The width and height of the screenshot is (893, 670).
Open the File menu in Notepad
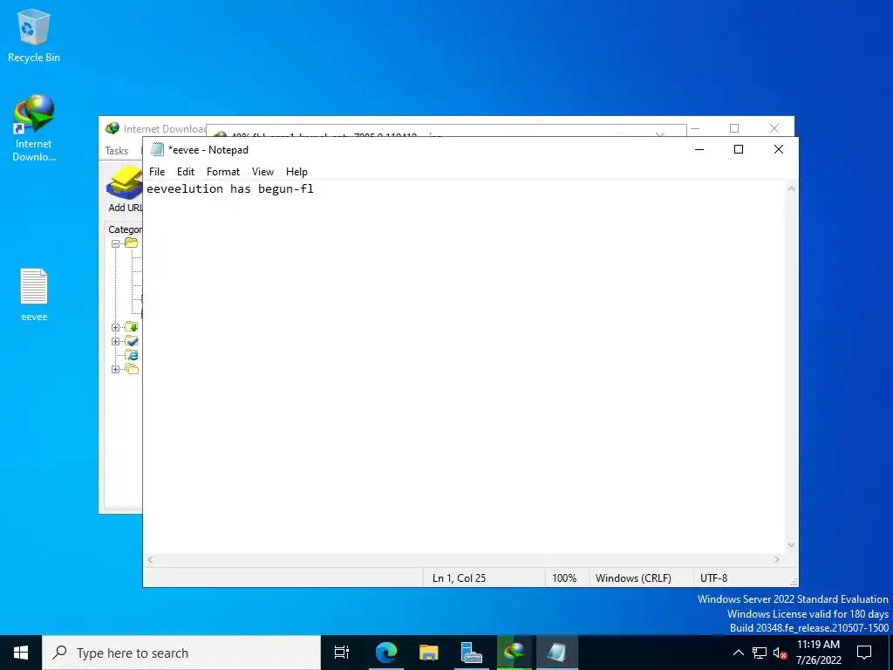click(157, 172)
